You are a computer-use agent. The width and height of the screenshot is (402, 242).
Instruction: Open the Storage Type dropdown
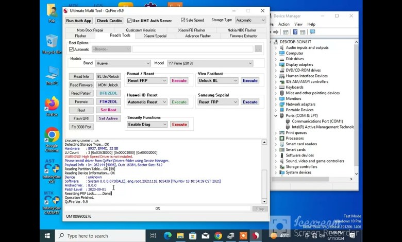(x=250, y=20)
